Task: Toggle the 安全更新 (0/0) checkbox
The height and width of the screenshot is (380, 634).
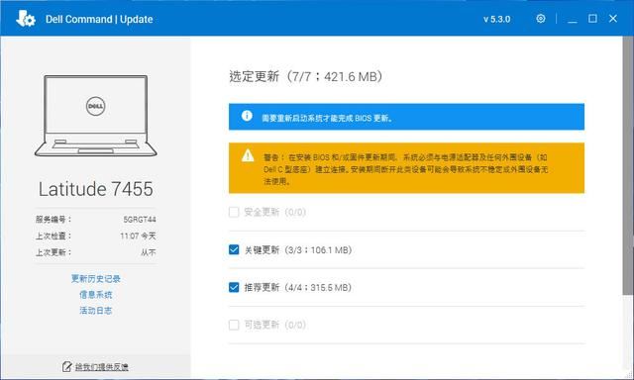Action: click(234, 212)
